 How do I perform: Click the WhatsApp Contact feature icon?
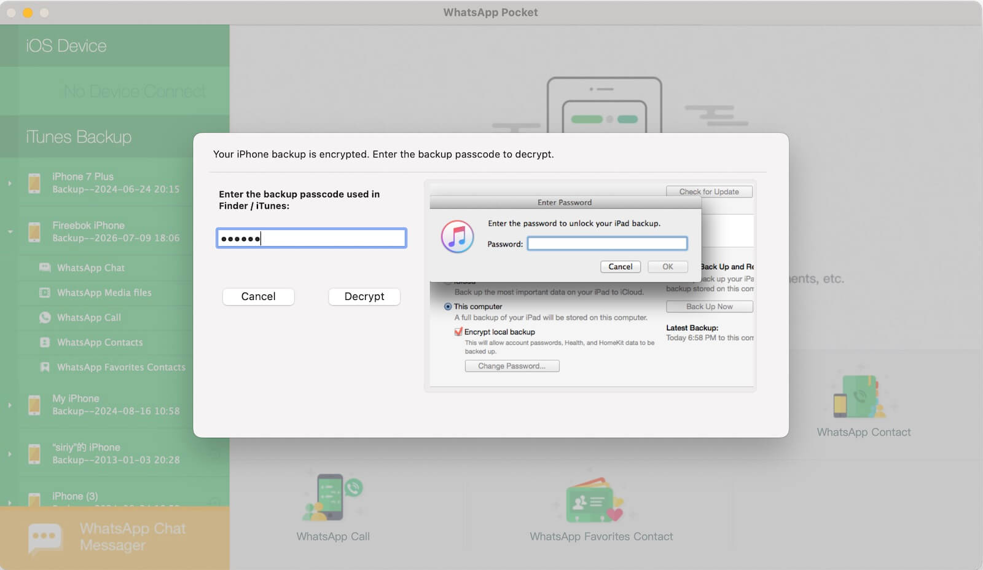coord(860,397)
